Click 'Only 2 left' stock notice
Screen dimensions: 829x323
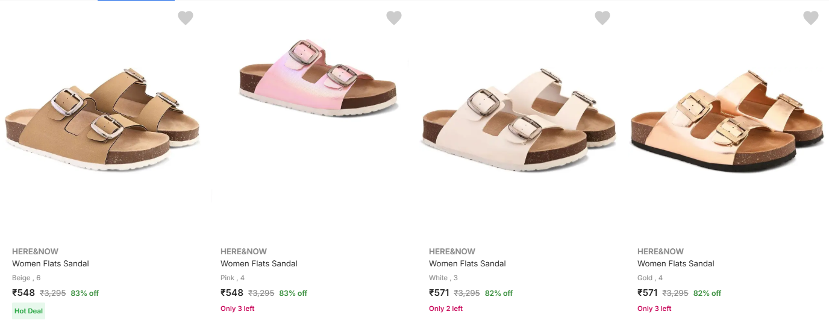tap(446, 309)
